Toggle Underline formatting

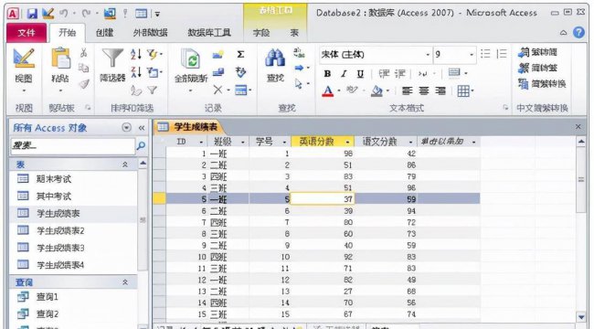[x=360, y=74]
